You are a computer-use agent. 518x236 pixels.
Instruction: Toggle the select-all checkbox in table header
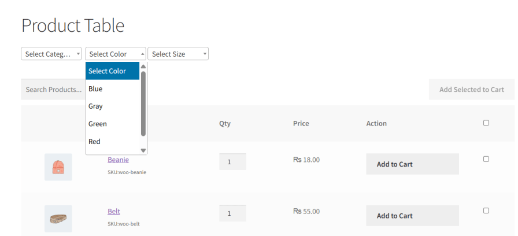coord(486,123)
